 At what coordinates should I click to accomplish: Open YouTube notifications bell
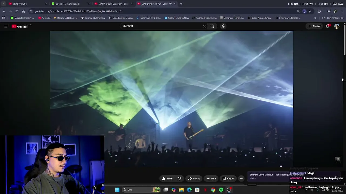point(328,26)
